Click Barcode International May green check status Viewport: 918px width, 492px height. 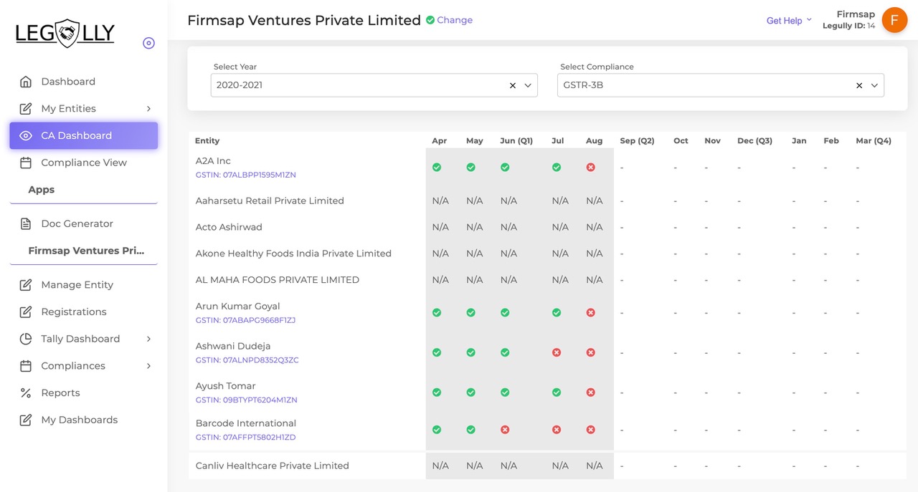pyautogui.click(x=471, y=430)
